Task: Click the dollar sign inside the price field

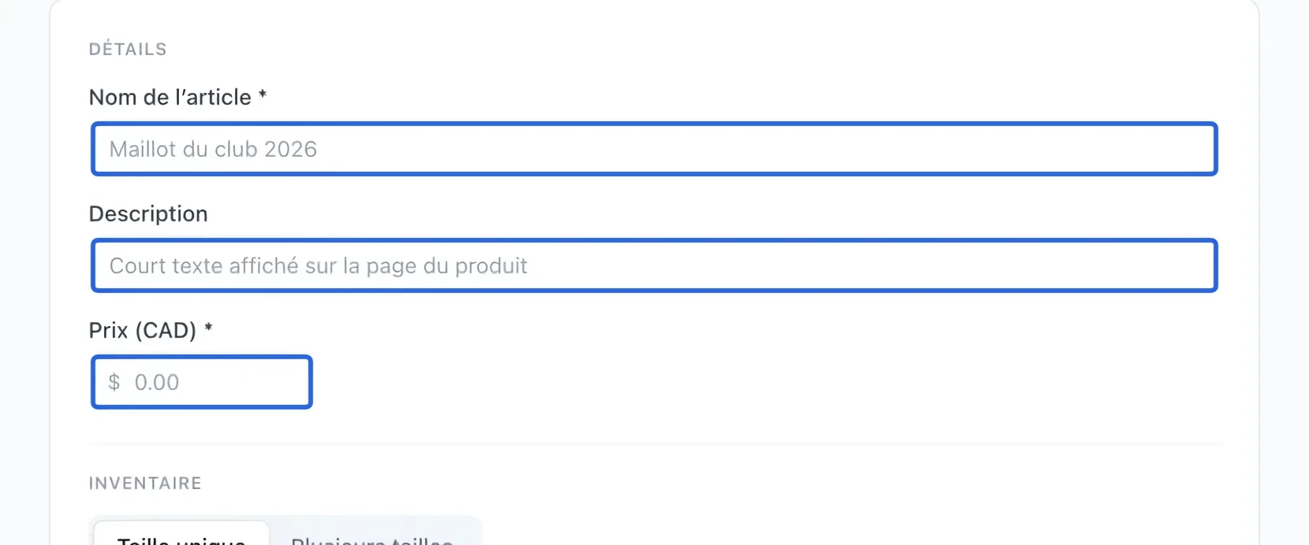Action: tap(114, 382)
